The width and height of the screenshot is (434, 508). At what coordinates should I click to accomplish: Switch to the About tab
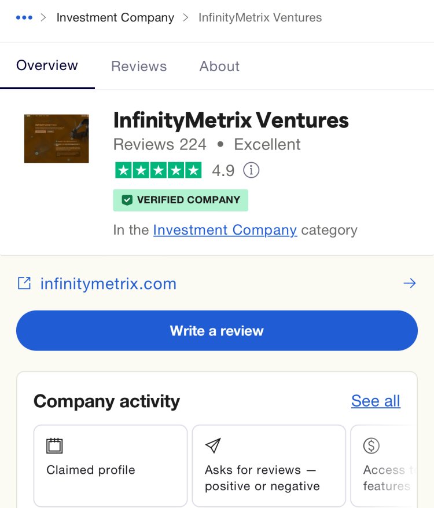coord(219,66)
